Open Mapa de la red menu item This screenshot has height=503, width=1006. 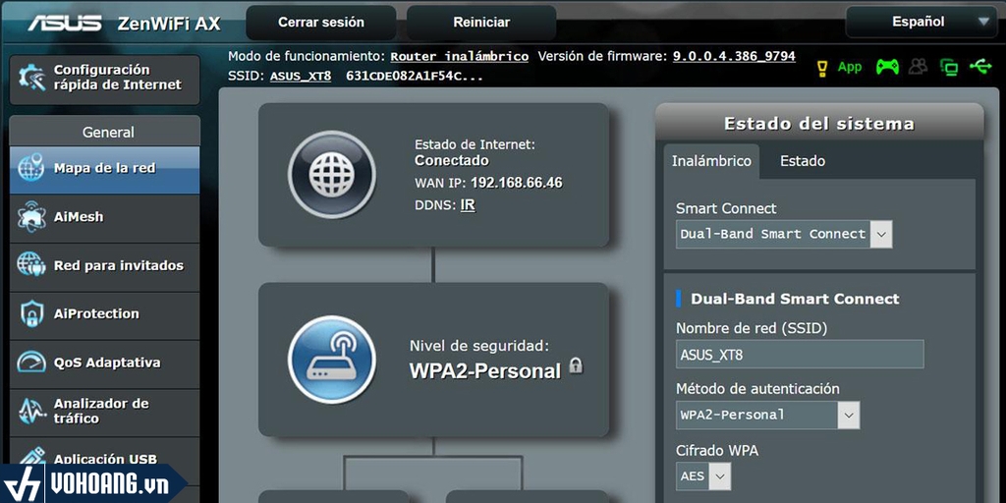pos(104,169)
